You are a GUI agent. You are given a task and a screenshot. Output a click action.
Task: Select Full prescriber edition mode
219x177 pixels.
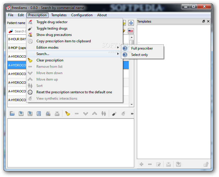click(x=143, y=48)
